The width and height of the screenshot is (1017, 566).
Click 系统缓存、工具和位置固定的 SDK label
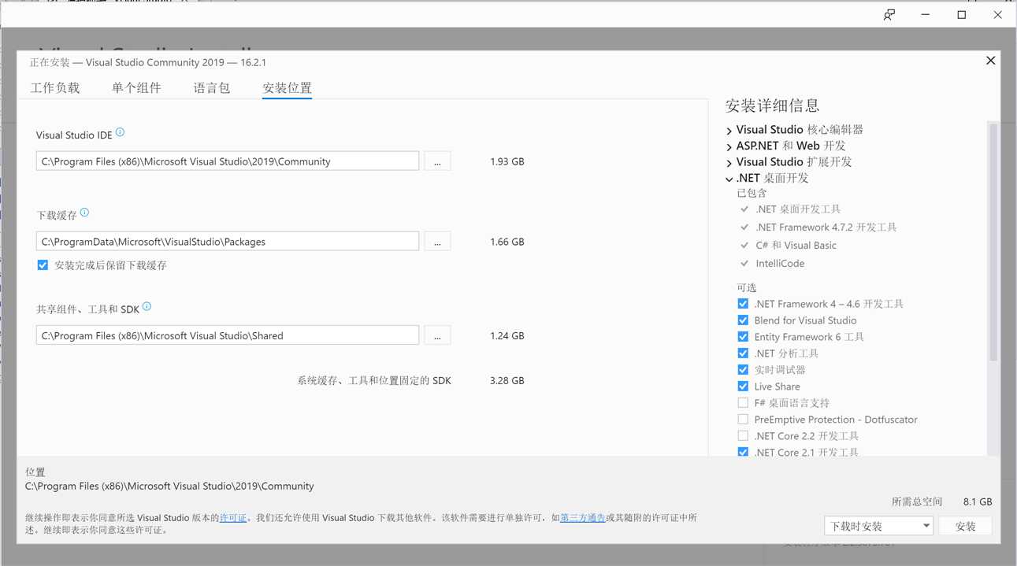tap(374, 380)
